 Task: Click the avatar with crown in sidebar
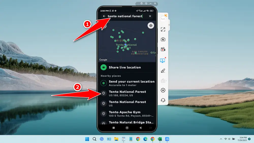(x=163, y=18)
